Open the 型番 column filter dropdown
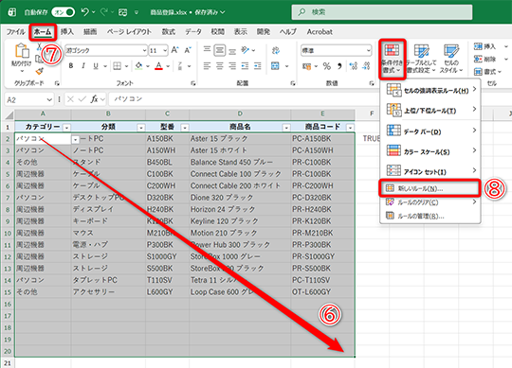Viewport: 512px width, 368px height. 185,128
